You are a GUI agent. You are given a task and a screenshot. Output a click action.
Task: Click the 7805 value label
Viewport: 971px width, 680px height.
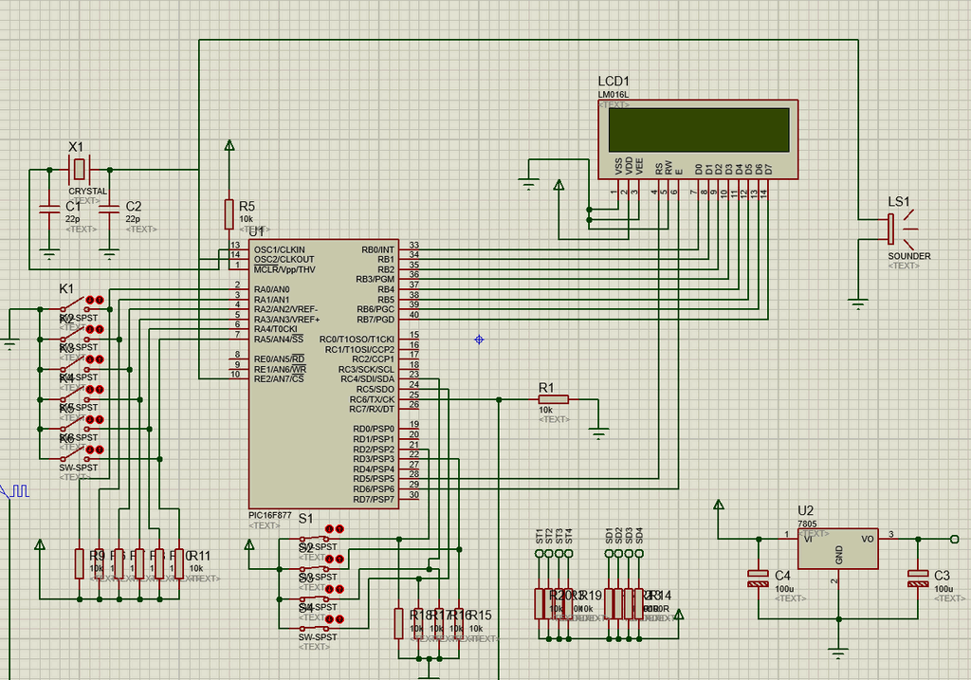(x=807, y=524)
